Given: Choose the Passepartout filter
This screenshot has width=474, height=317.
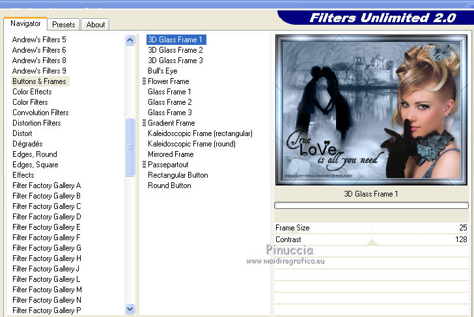Looking at the screenshot, I should (168, 165).
